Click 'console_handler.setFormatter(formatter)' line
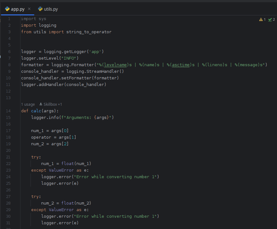Screen dimensions: 277x229 click(x=70, y=78)
